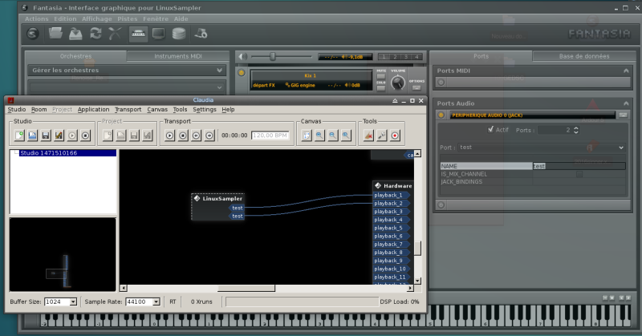This screenshot has width=642, height=336.
Task: Click the refresh arrows icon in Fantasia toolbar
Action: 95,34
